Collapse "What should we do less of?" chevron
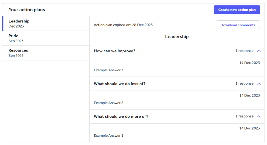The height and width of the screenshot is (145, 267). pyautogui.click(x=259, y=84)
